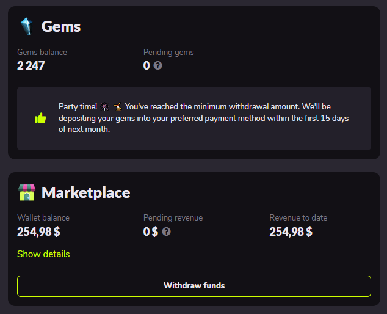Open the Pending revenue help tooltip icon
Screen dimensions: 387x314
pyautogui.click(x=166, y=232)
